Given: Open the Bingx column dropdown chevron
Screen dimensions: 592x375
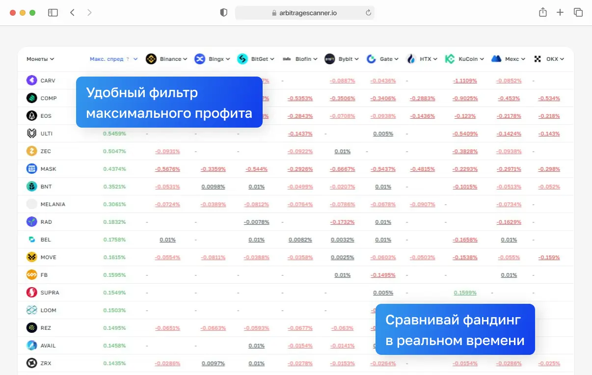Looking at the screenshot, I should [228, 59].
